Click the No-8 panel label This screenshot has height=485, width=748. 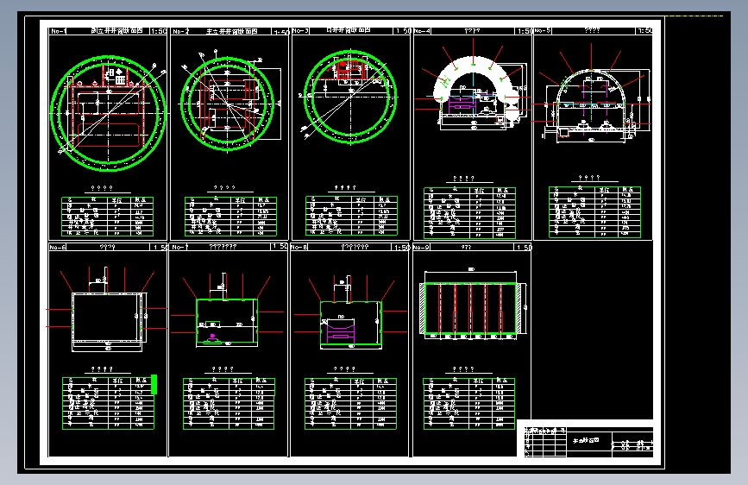click(299, 248)
